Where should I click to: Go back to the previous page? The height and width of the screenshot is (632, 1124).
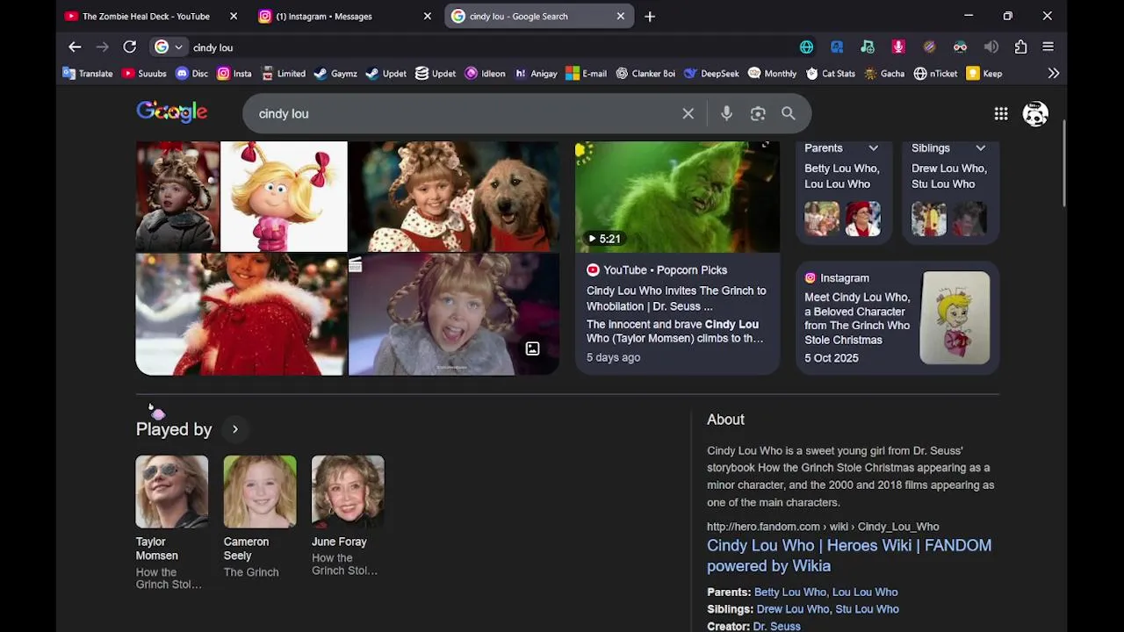[x=75, y=47]
